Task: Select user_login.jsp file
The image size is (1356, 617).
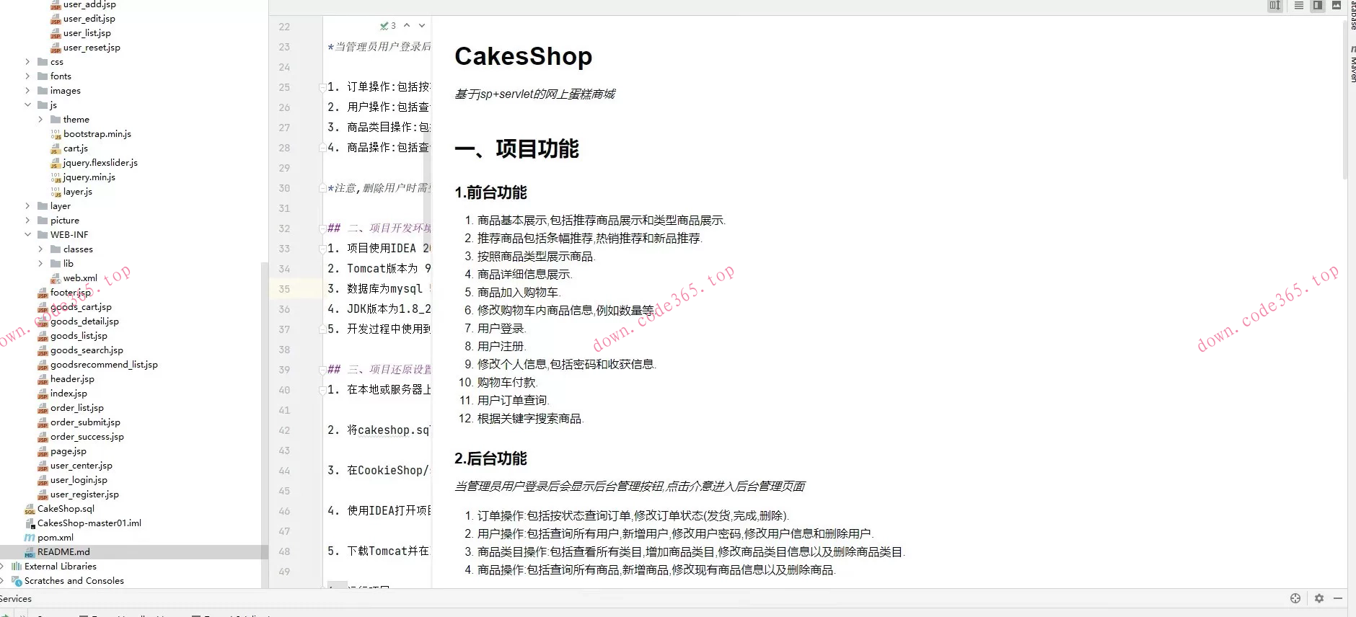Action: pyautogui.click(x=79, y=480)
